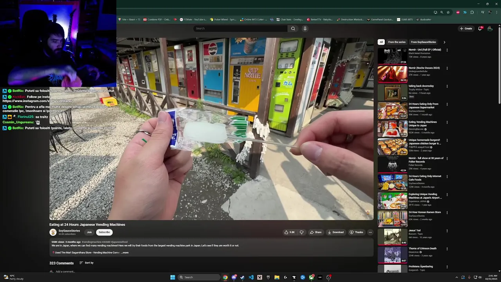Open YouTube notifications bell
The width and height of the screenshot is (501, 282).
(480, 28)
